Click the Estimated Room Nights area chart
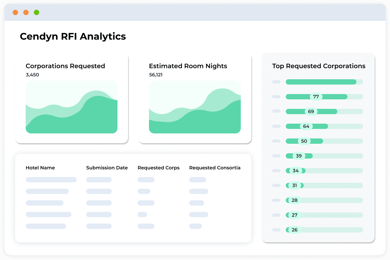Screen dimensions: 390x260 click(x=195, y=107)
